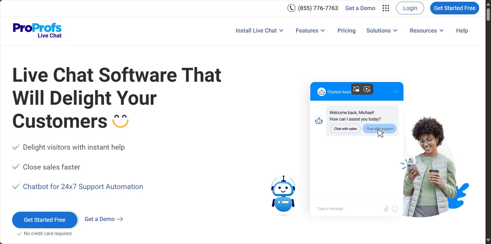This screenshot has width=491, height=244.
Task: Click the Login button
Action: coord(410,8)
